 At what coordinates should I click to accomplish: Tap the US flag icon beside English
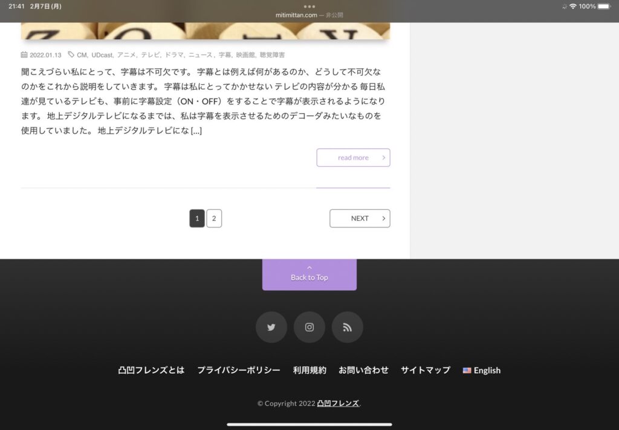[x=467, y=370]
